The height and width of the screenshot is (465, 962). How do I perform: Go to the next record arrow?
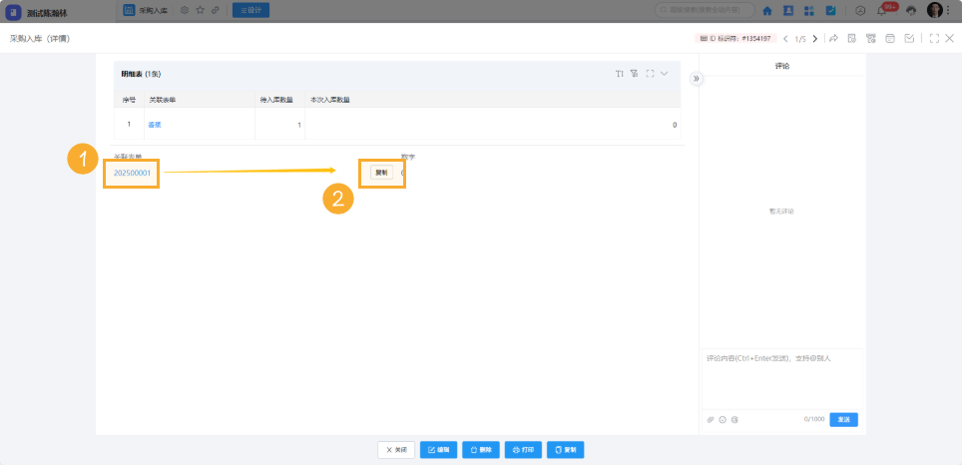point(815,39)
